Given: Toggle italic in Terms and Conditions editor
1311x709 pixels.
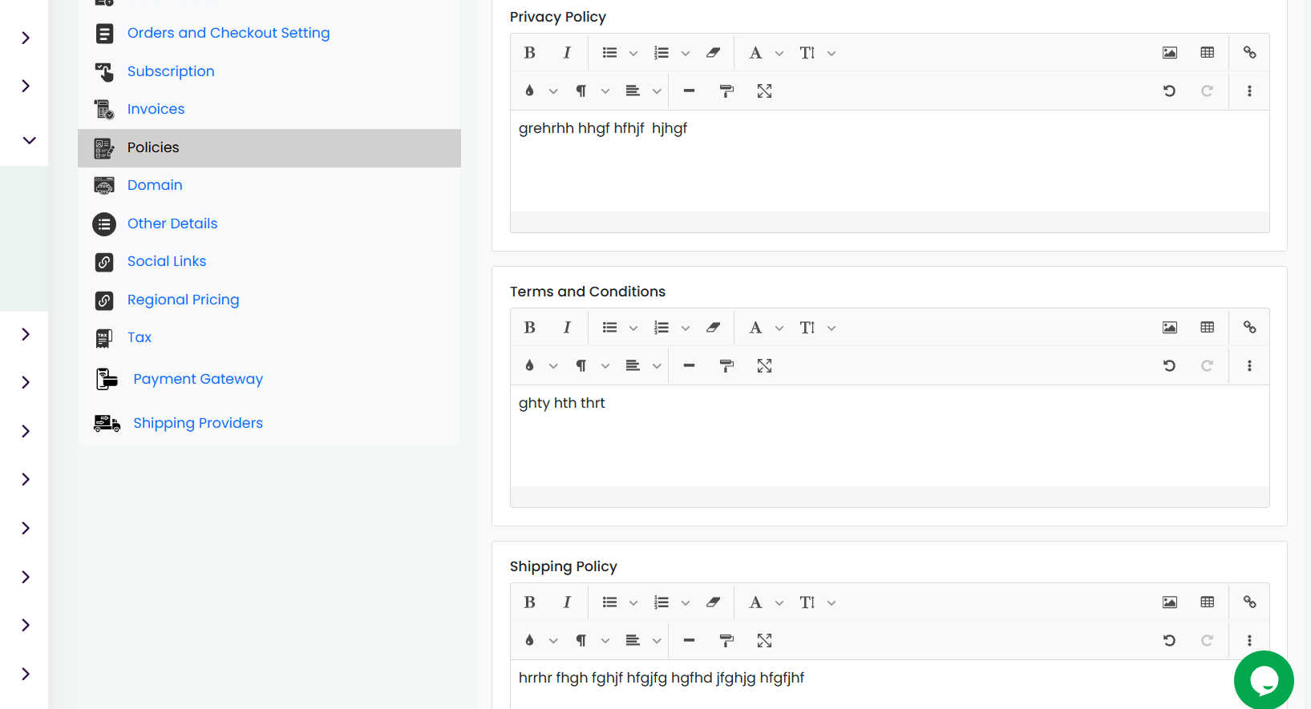Looking at the screenshot, I should click(x=567, y=328).
